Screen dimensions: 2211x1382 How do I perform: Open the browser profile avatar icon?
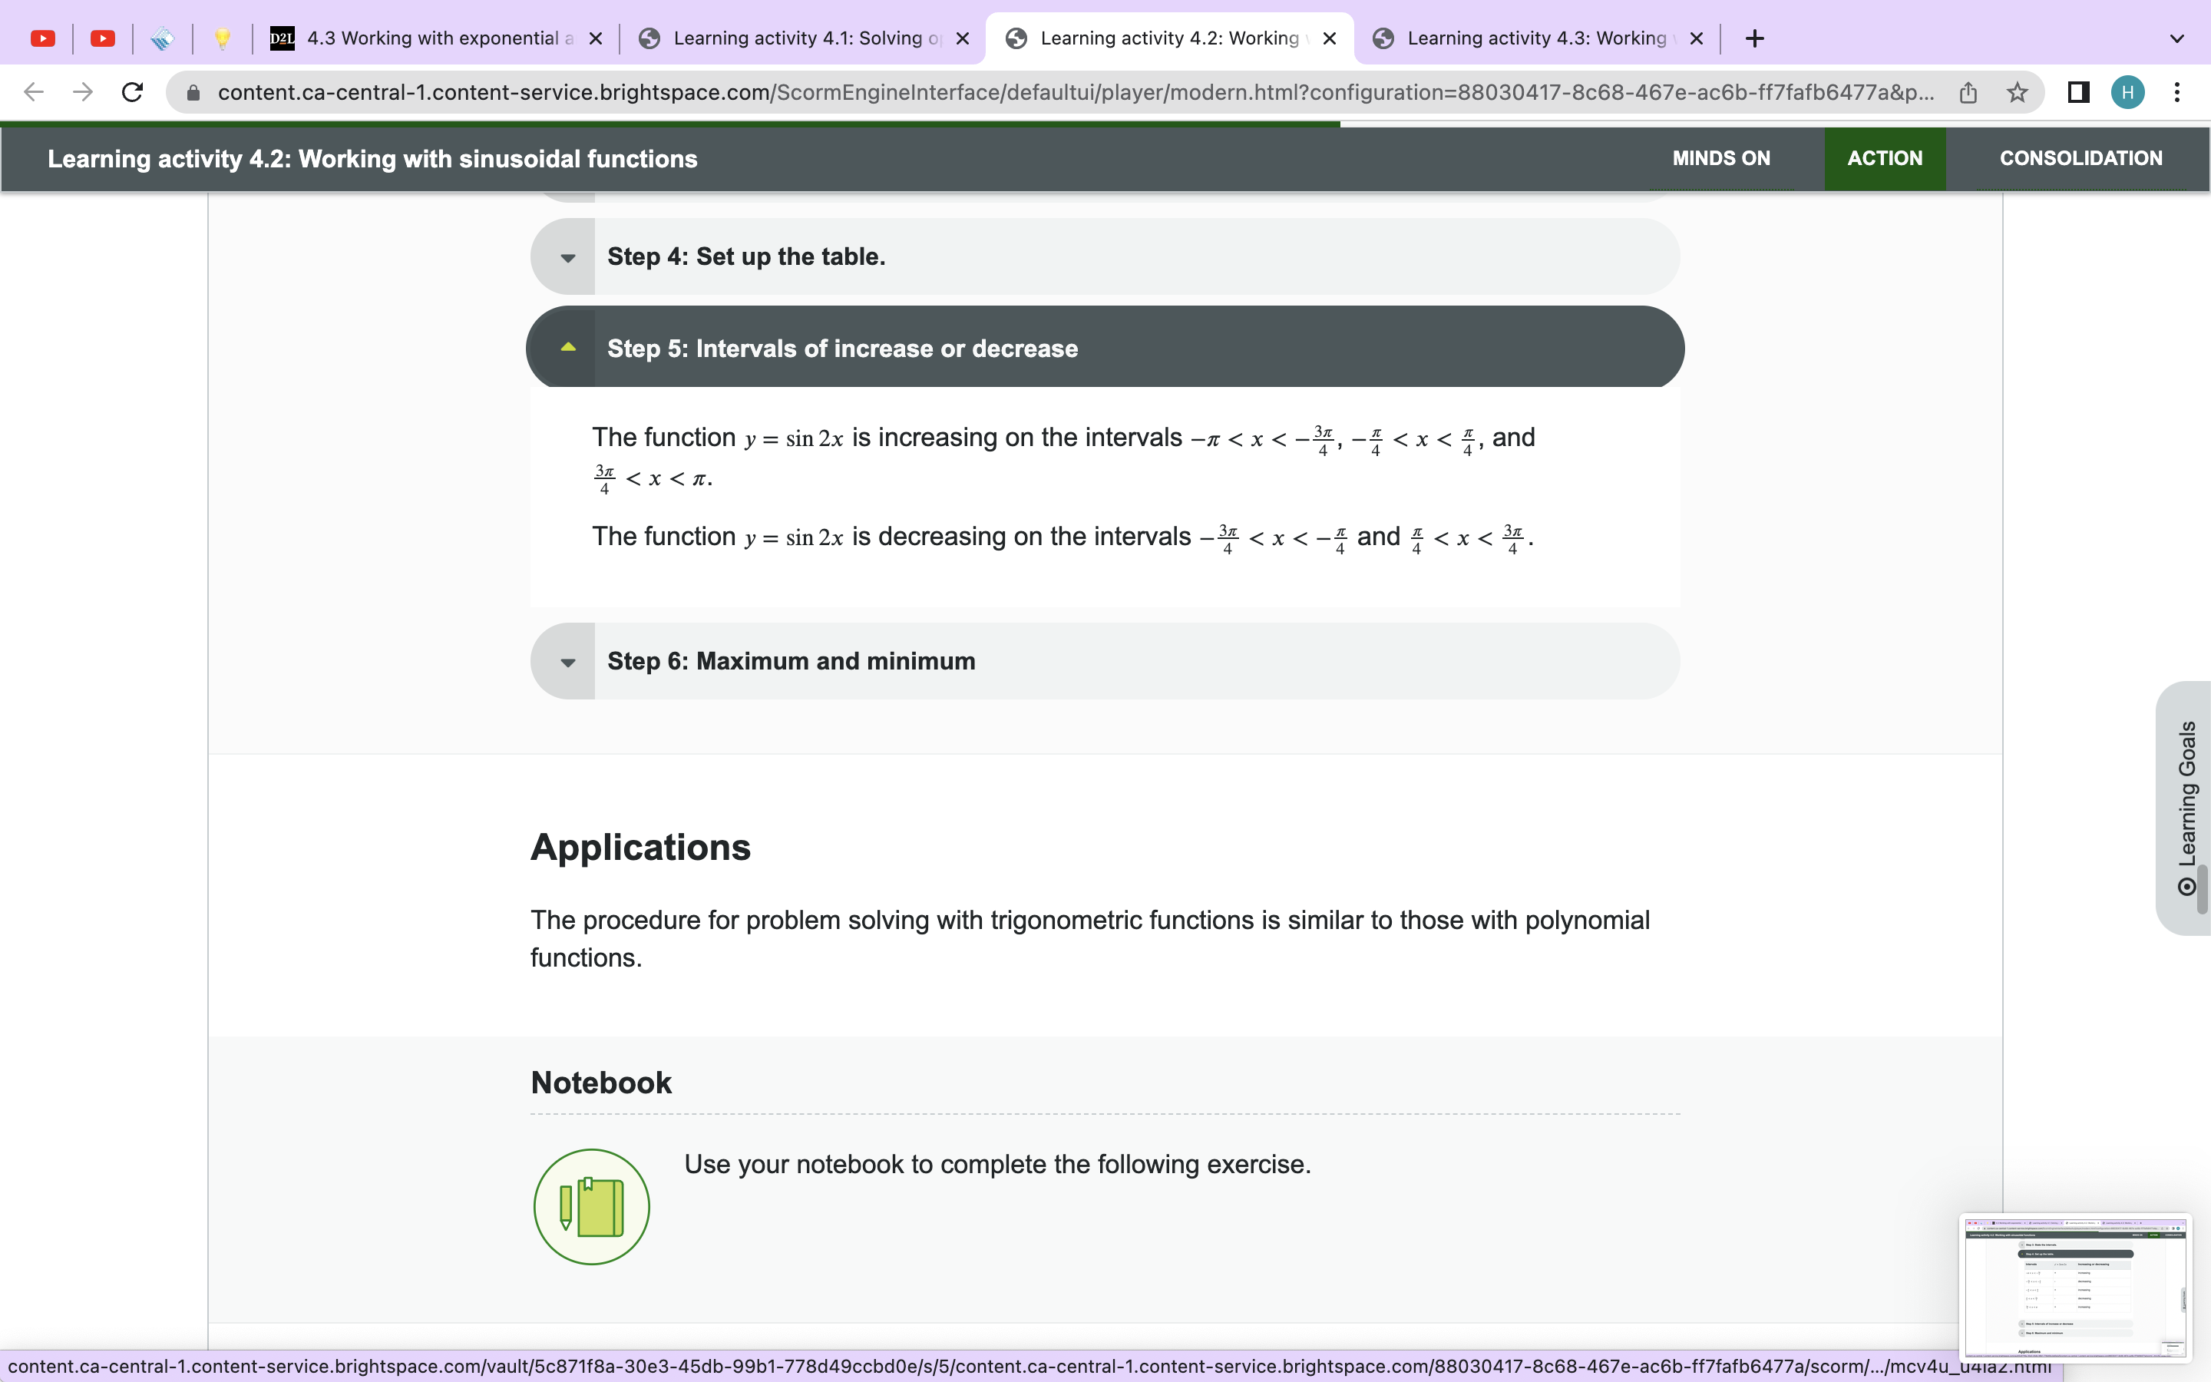tap(2127, 91)
